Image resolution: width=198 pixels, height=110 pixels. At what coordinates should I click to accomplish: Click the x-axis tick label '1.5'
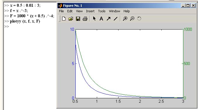click(x=118, y=101)
